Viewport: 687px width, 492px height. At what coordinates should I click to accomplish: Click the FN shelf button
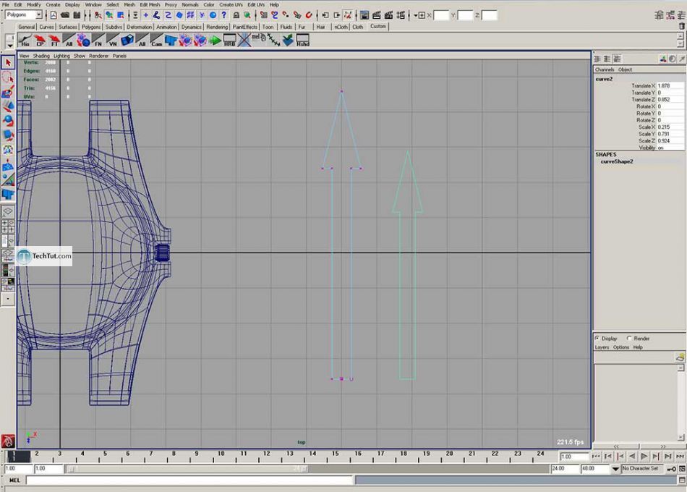(x=98, y=41)
